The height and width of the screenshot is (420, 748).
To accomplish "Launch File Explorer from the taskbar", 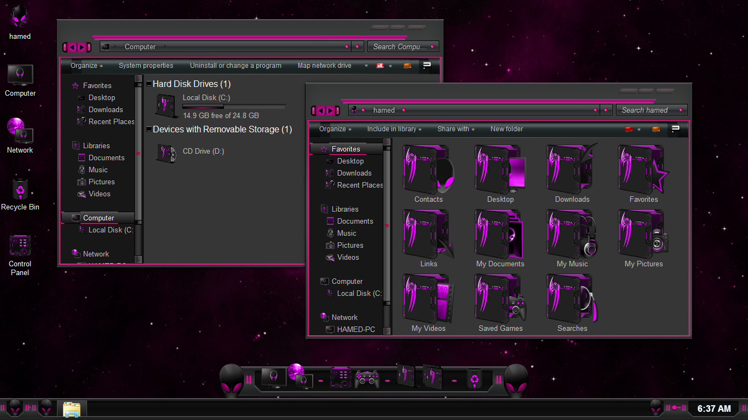I will [72, 410].
